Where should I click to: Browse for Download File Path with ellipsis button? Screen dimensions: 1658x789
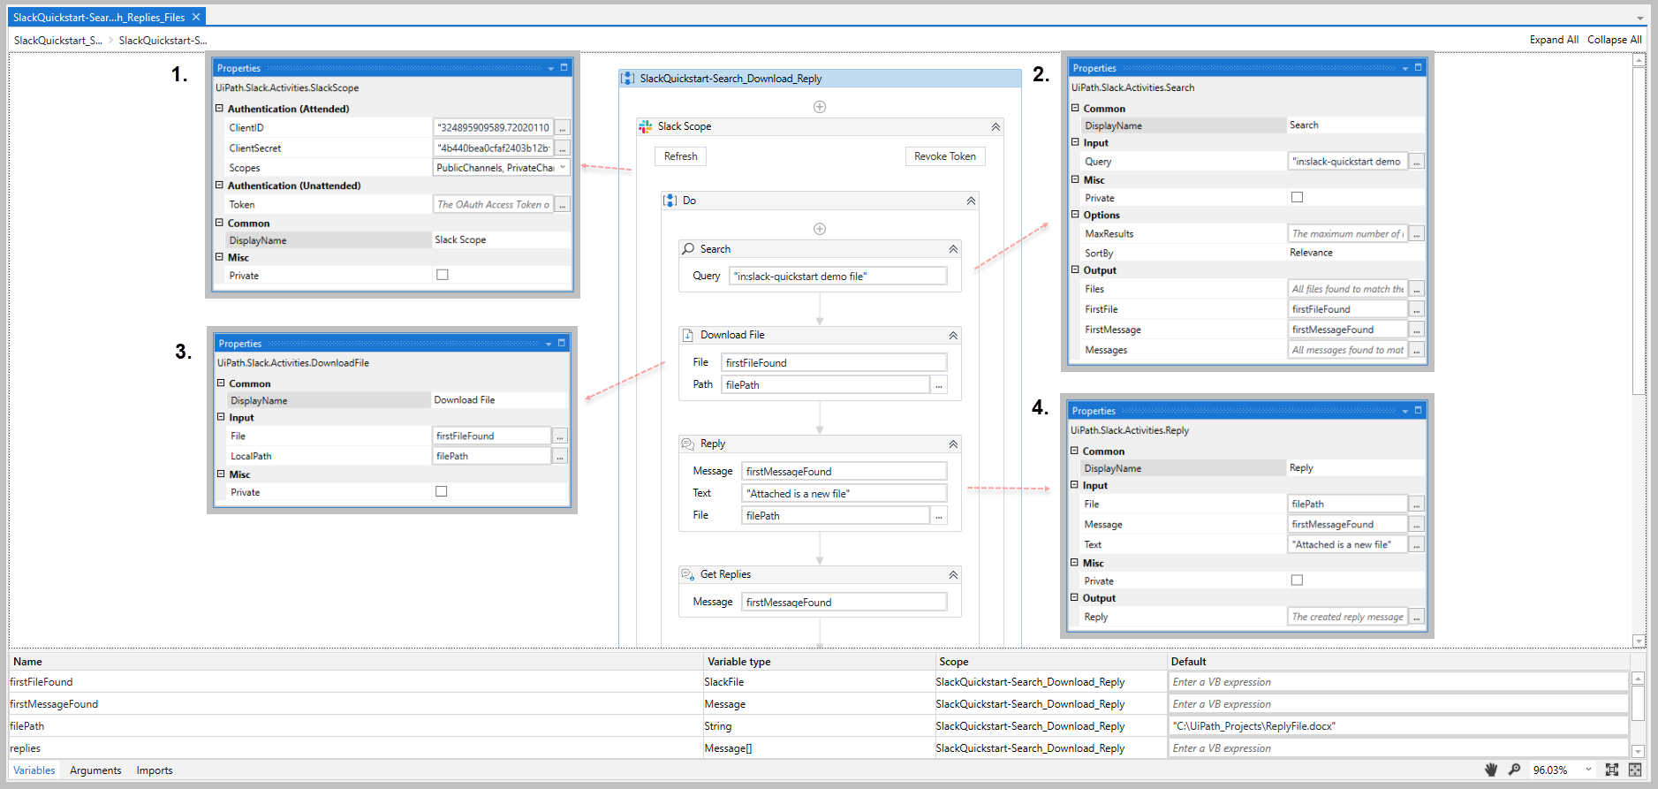click(939, 385)
